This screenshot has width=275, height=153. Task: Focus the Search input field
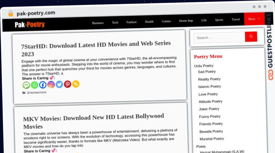click(219, 37)
